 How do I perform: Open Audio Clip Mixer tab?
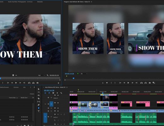(20, 2)
